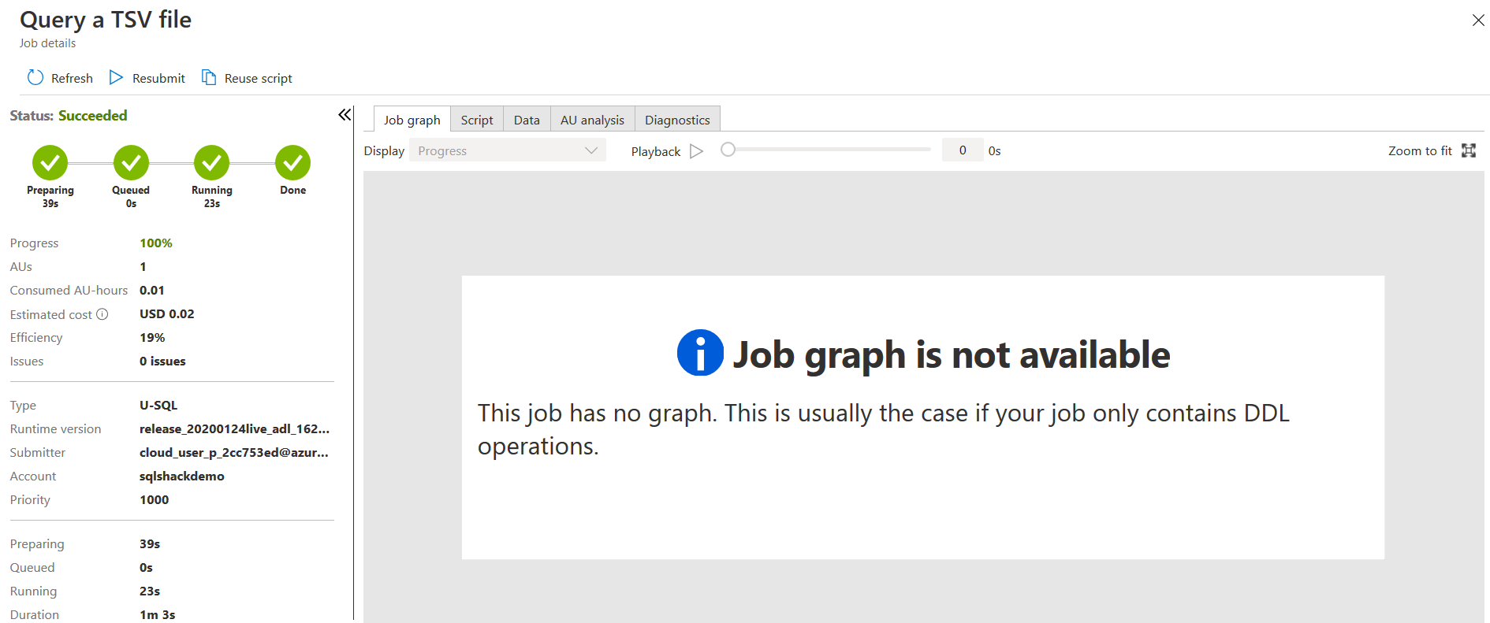The image size is (1490, 623).
Task: Click the Consumed AU-hours value 0.01
Action: tap(152, 291)
